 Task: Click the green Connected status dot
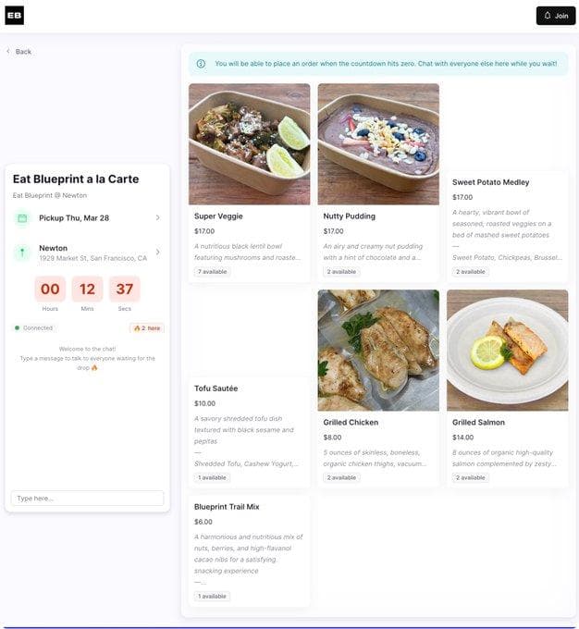tap(17, 327)
